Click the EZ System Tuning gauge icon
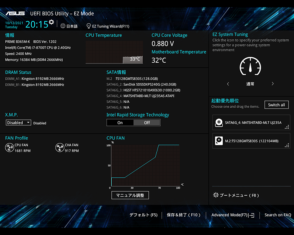Viewport: 294px width, 235px height. tap(250, 66)
